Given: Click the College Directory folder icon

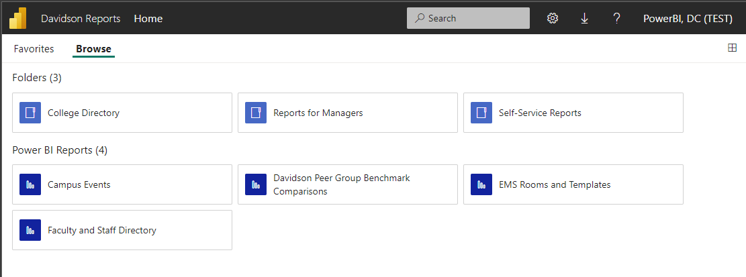Looking at the screenshot, I should click(x=30, y=113).
